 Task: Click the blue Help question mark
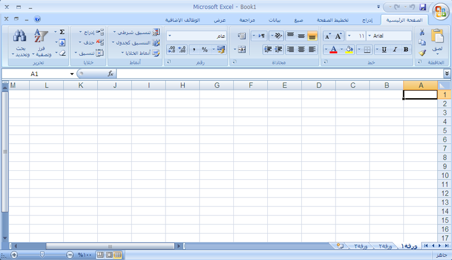[37, 19]
